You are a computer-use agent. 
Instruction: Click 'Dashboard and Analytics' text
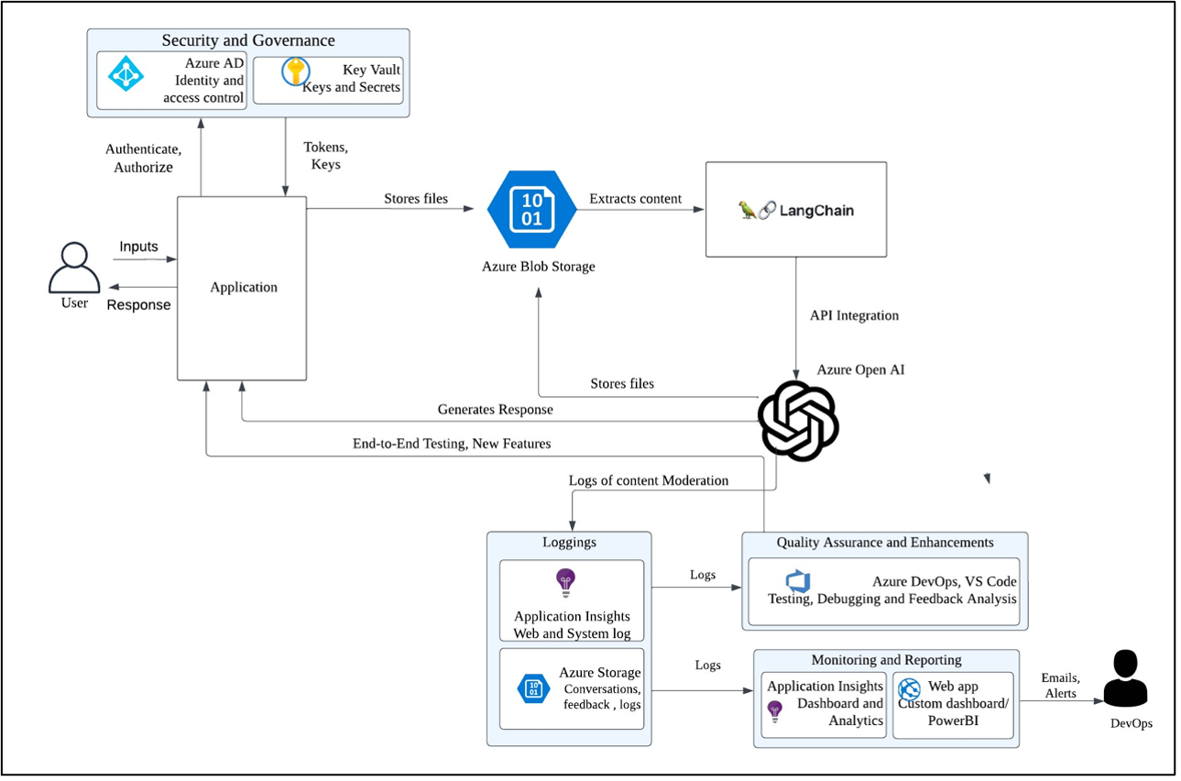(840, 711)
